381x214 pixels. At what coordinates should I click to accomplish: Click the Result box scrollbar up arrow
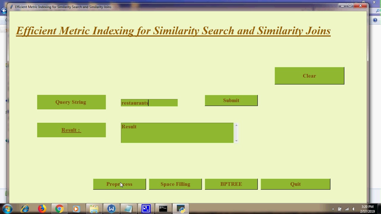pos(236,125)
